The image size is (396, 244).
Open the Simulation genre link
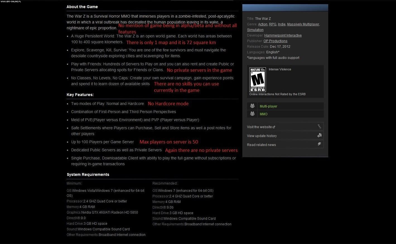255,30
